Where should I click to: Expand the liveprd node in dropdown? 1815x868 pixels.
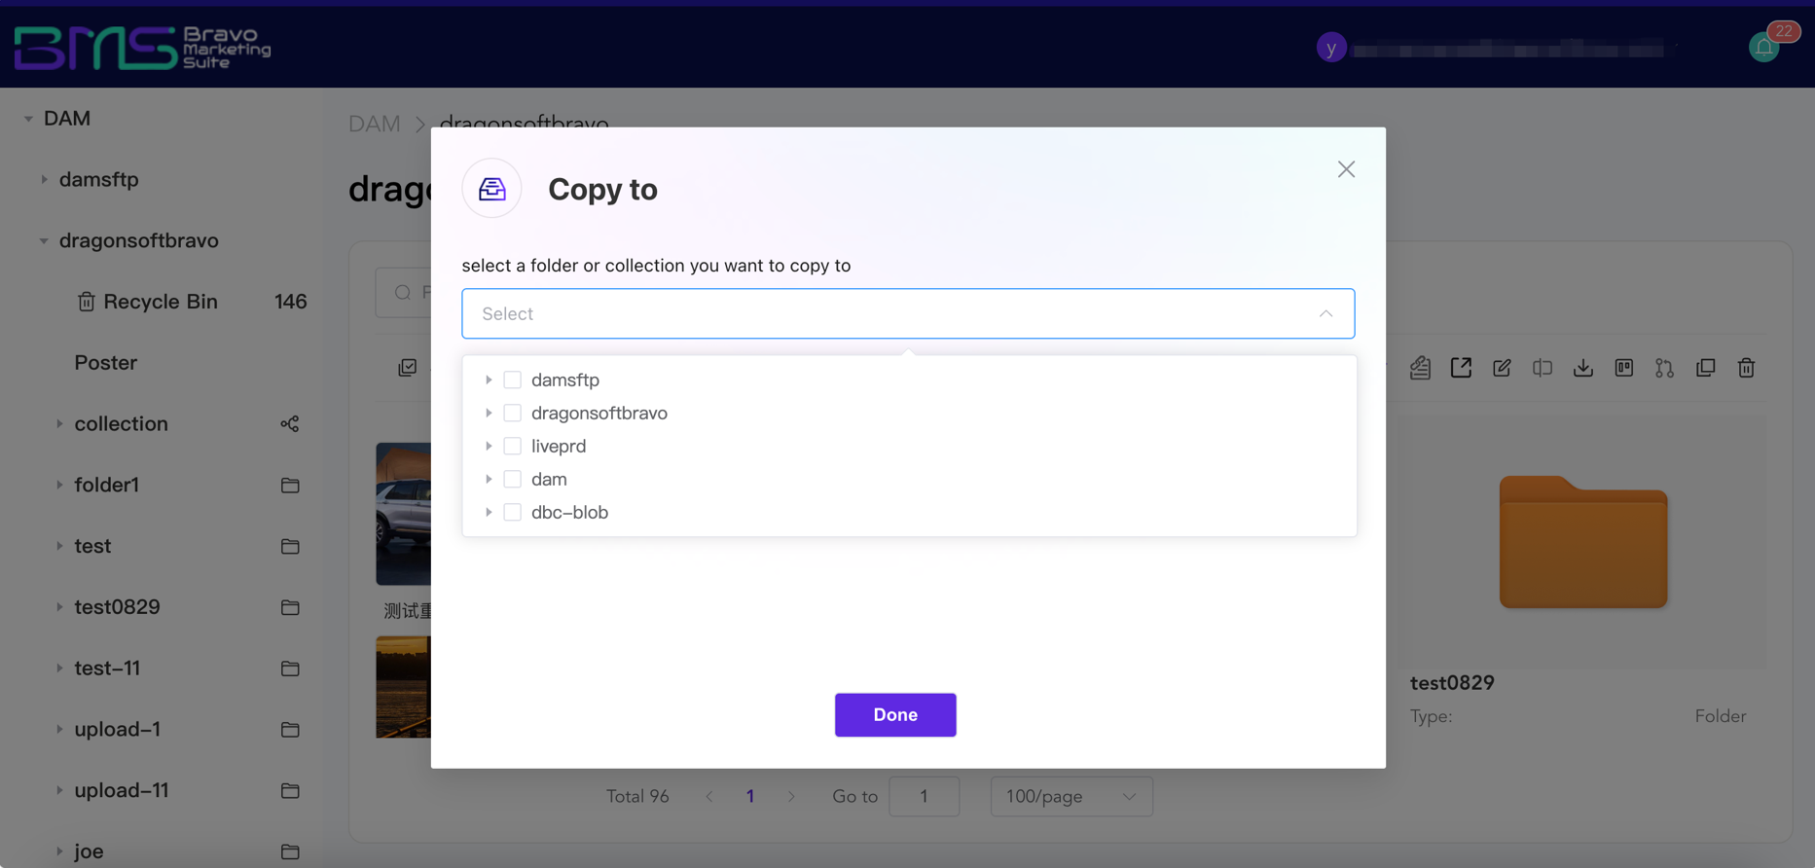(x=489, y=447)
